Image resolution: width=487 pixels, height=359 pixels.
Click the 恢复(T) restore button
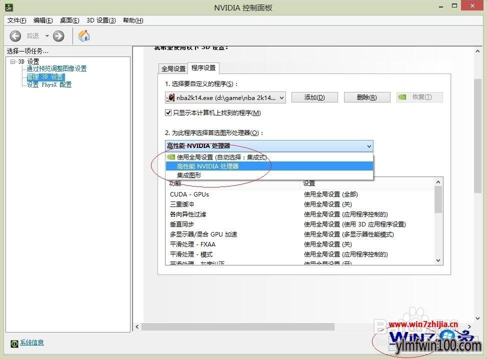tap(419, 97)
